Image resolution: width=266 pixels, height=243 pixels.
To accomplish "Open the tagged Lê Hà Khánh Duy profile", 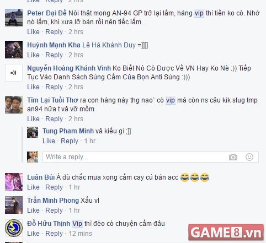I will [x=109, y=45].
